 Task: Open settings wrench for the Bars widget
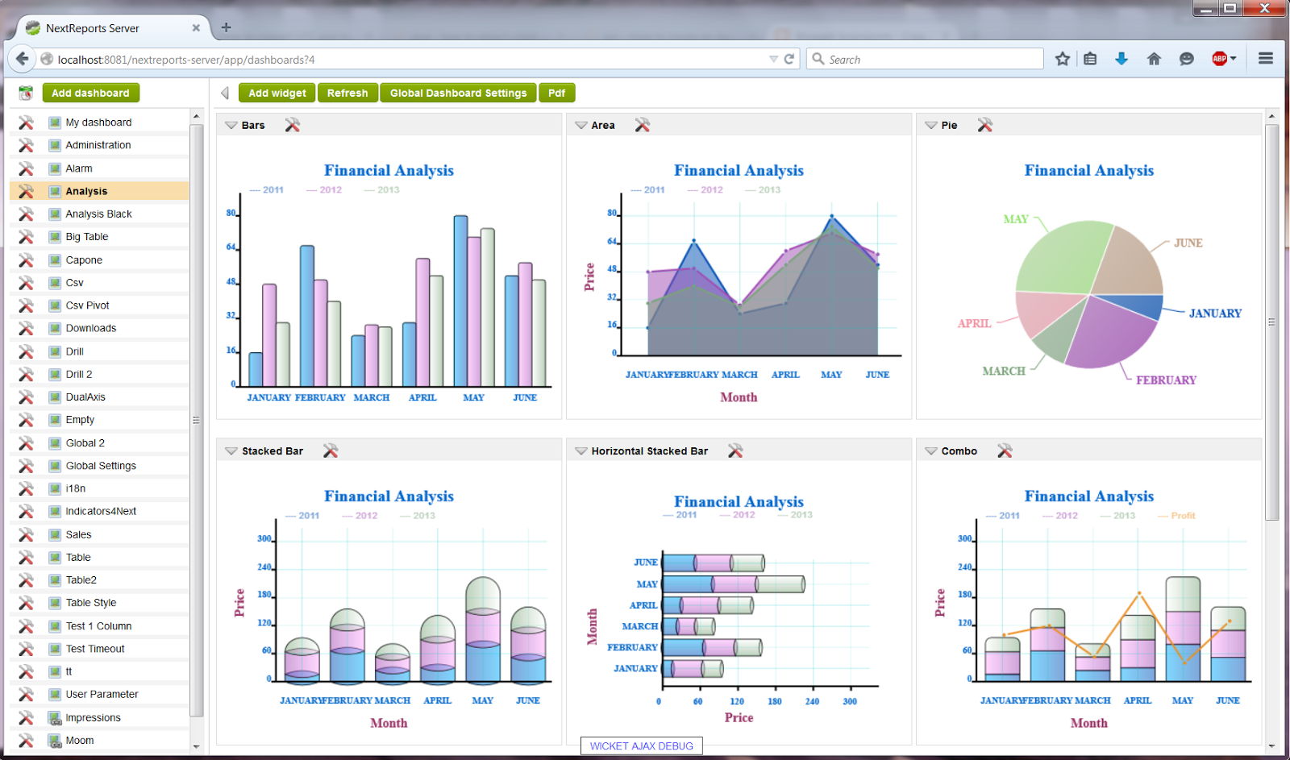(293, 125)
